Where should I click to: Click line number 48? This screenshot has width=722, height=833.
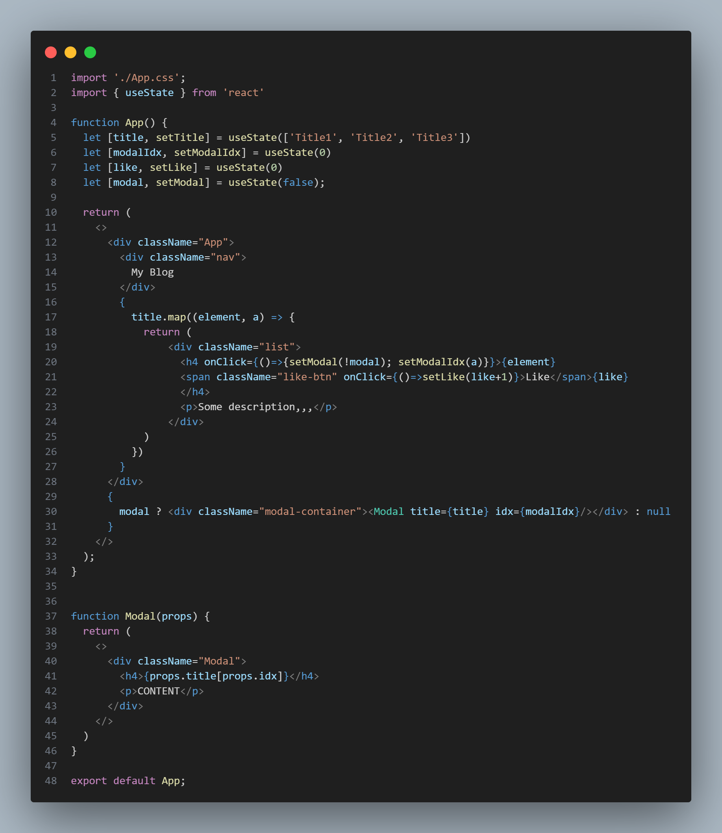coord(51,781)
